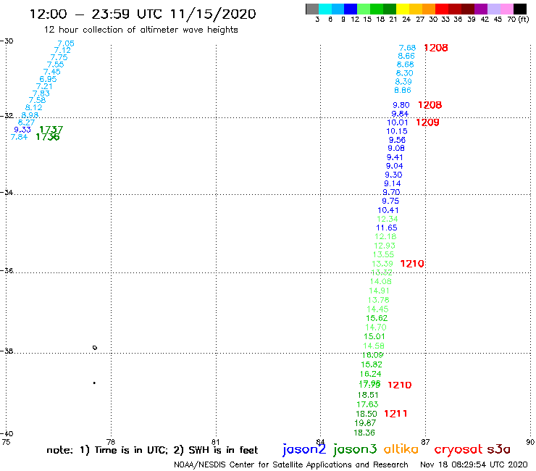
Task: Click the wave height value 12.34
Action: [x=388, y=219]
